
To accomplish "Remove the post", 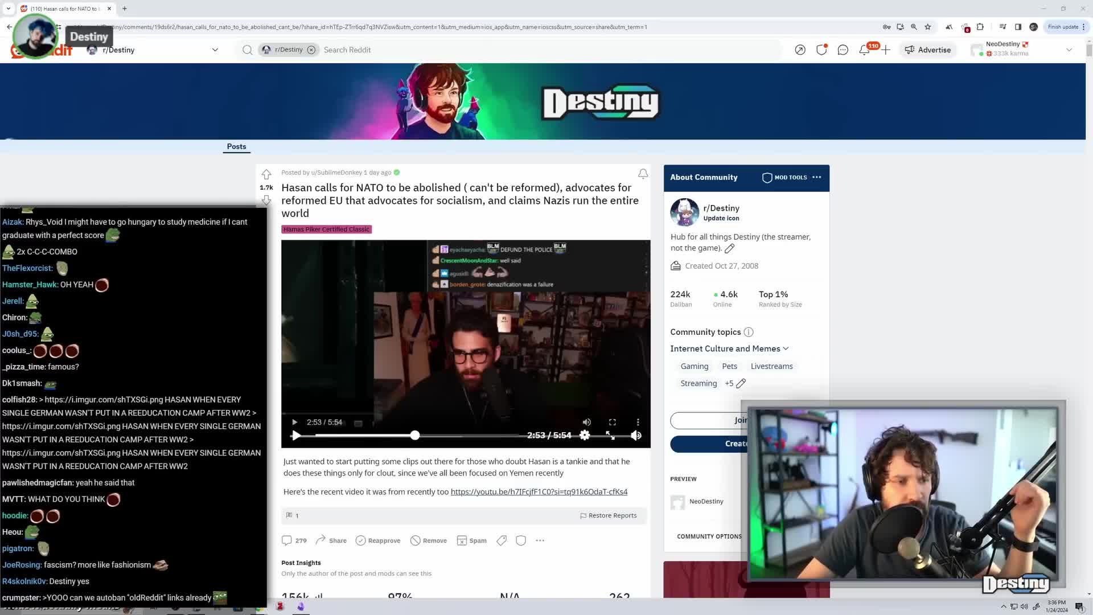I will 429,540.
